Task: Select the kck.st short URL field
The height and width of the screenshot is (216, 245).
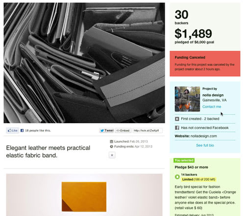Action: 147,130
